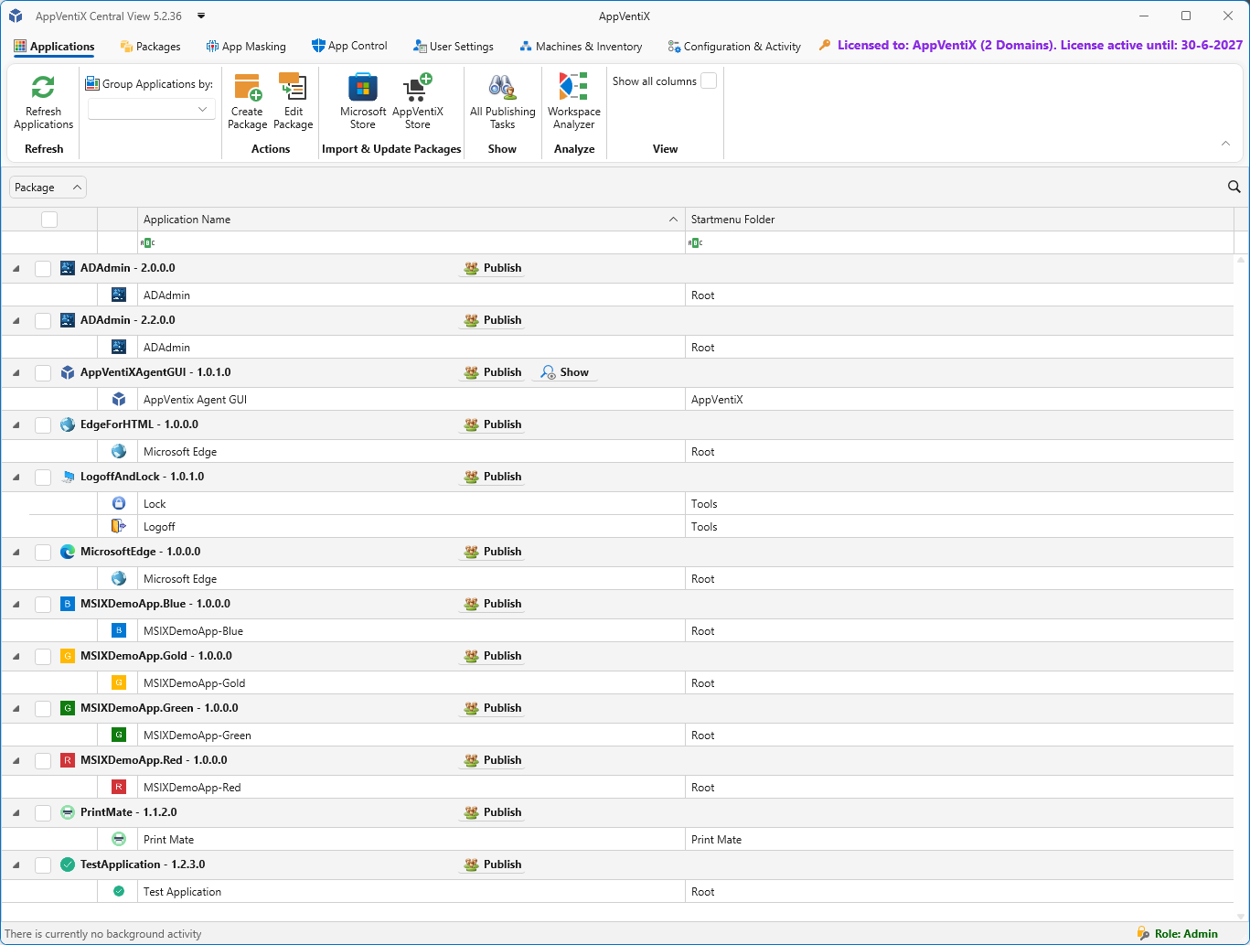This screenshot has width=1250, height=945.
Task: Click the AppVentiXAgentGUI package cube icon
Action: [67, 372]
